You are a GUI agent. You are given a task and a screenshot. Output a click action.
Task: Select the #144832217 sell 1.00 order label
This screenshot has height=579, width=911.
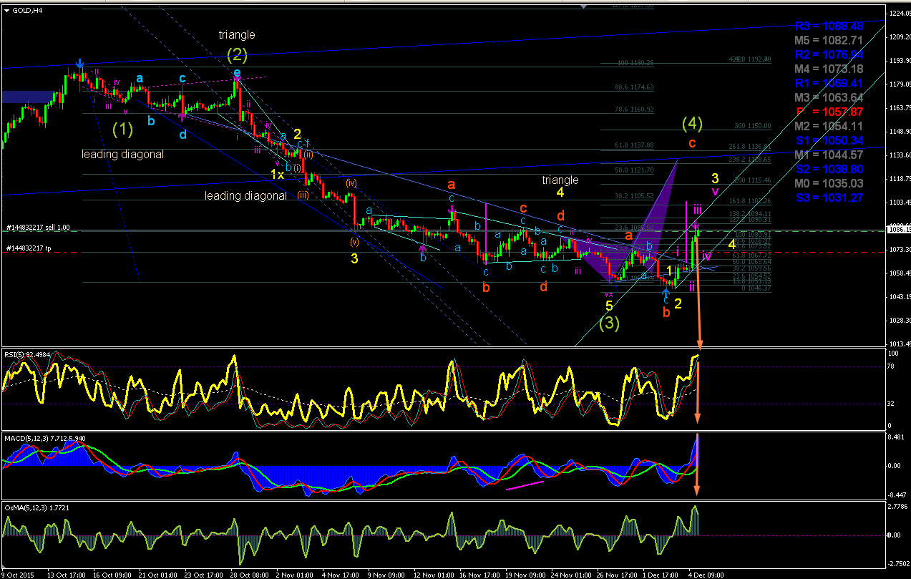point(36,228)
